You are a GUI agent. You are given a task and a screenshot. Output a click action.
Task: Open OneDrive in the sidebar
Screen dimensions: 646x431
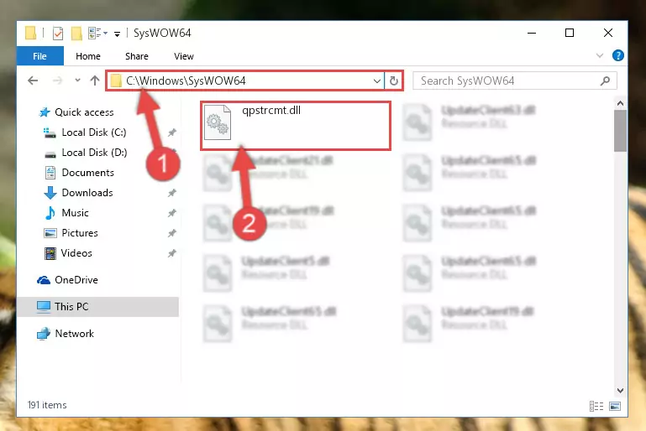[x=76, y=280]
